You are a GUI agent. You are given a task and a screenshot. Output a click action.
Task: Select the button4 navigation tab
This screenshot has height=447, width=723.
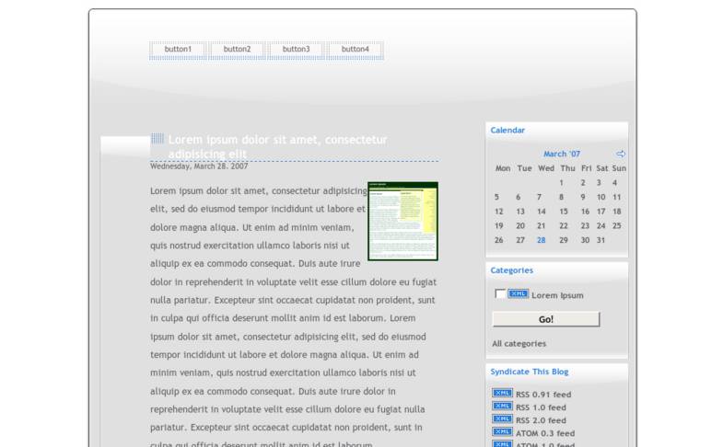coord(355,50)
